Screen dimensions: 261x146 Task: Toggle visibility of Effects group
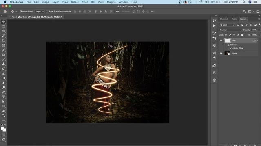click(x=228, y=45)
